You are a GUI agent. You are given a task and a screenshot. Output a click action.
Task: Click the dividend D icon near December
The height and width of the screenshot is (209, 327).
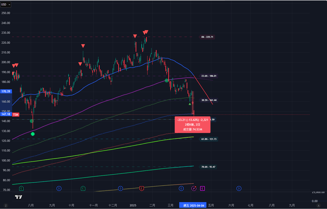[x=120, y=188]
